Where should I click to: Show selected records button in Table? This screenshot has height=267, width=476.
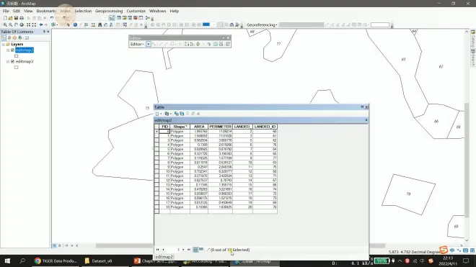coord(201,250)
